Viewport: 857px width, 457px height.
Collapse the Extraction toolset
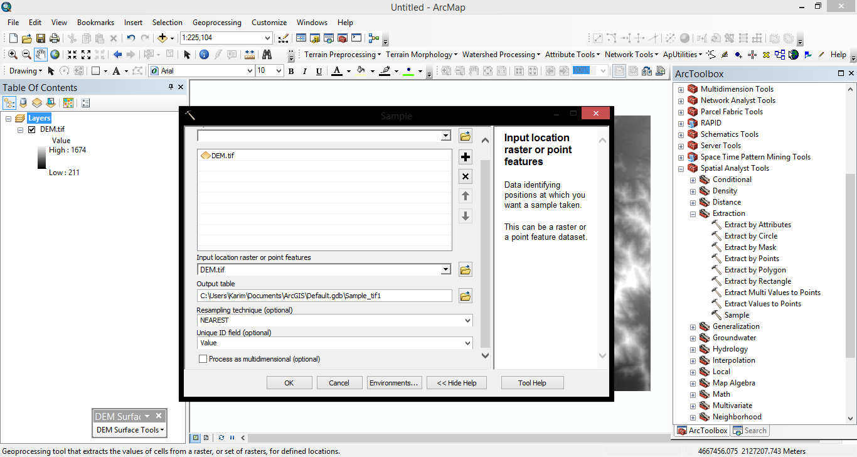click(693, 213)
